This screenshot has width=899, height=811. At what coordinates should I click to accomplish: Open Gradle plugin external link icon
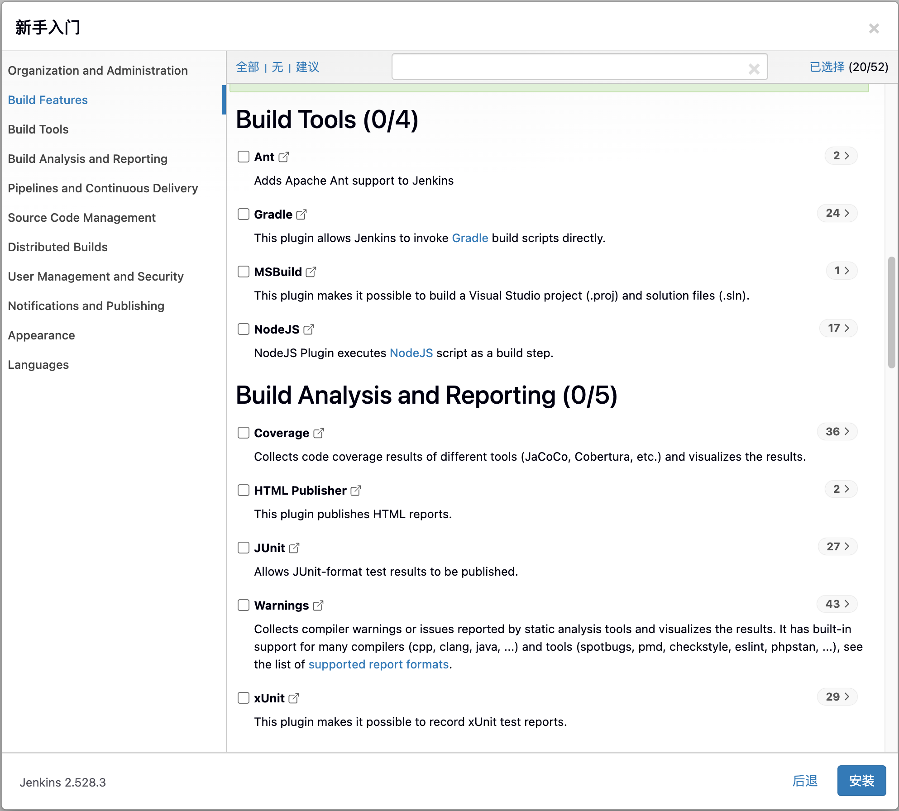301,215
